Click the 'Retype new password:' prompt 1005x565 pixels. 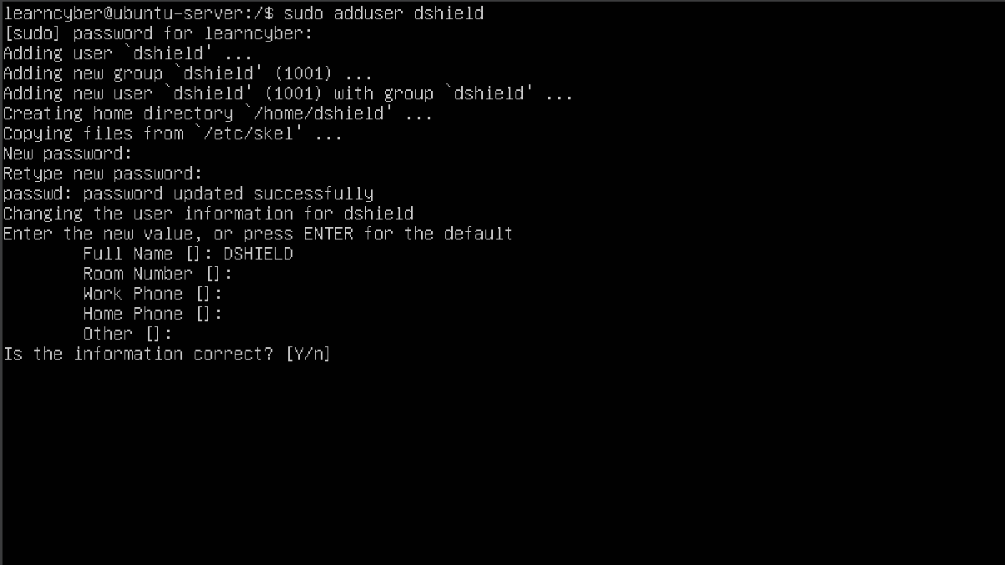(103, 174)
